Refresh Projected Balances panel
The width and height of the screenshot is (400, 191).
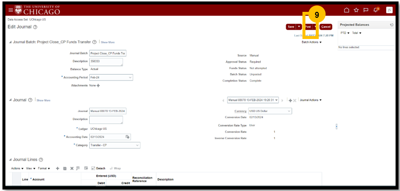click(392, 25)
